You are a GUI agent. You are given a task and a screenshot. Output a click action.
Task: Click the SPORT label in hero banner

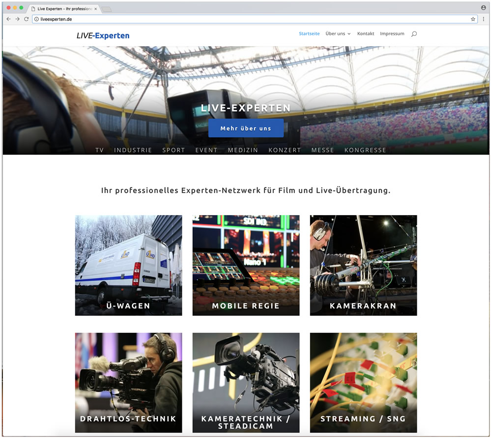173,150
